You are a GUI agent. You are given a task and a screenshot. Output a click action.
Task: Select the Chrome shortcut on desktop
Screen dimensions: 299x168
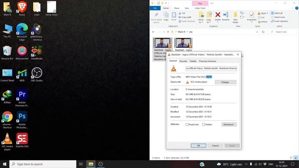(x=7, y=120)
